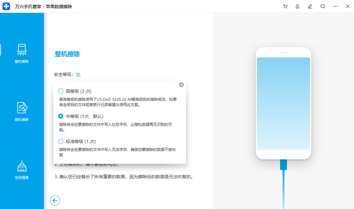
Task: Click the circular back arrow button
Action: 55,200
